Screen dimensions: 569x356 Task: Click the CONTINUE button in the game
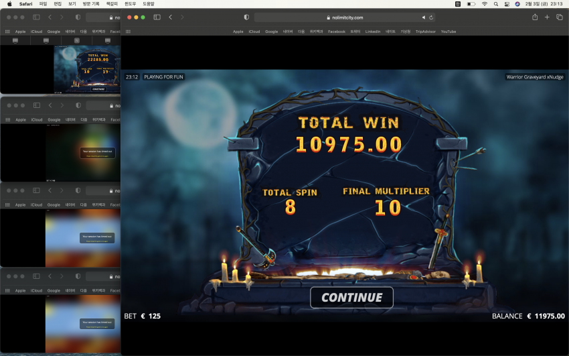point(351,298)
